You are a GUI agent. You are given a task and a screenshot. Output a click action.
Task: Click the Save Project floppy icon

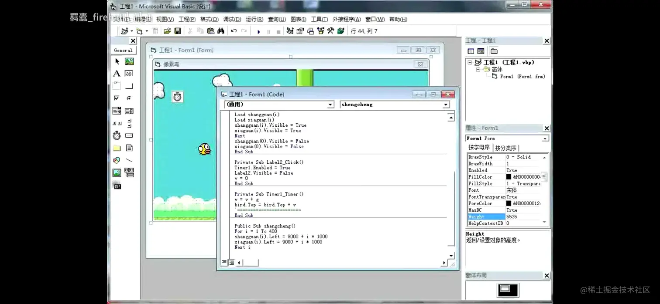(178, 31)
